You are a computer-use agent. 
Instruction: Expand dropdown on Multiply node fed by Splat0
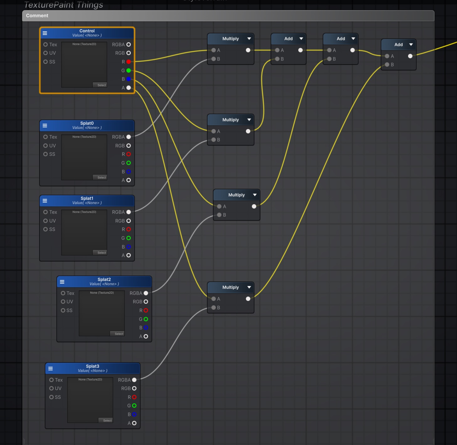249,39
